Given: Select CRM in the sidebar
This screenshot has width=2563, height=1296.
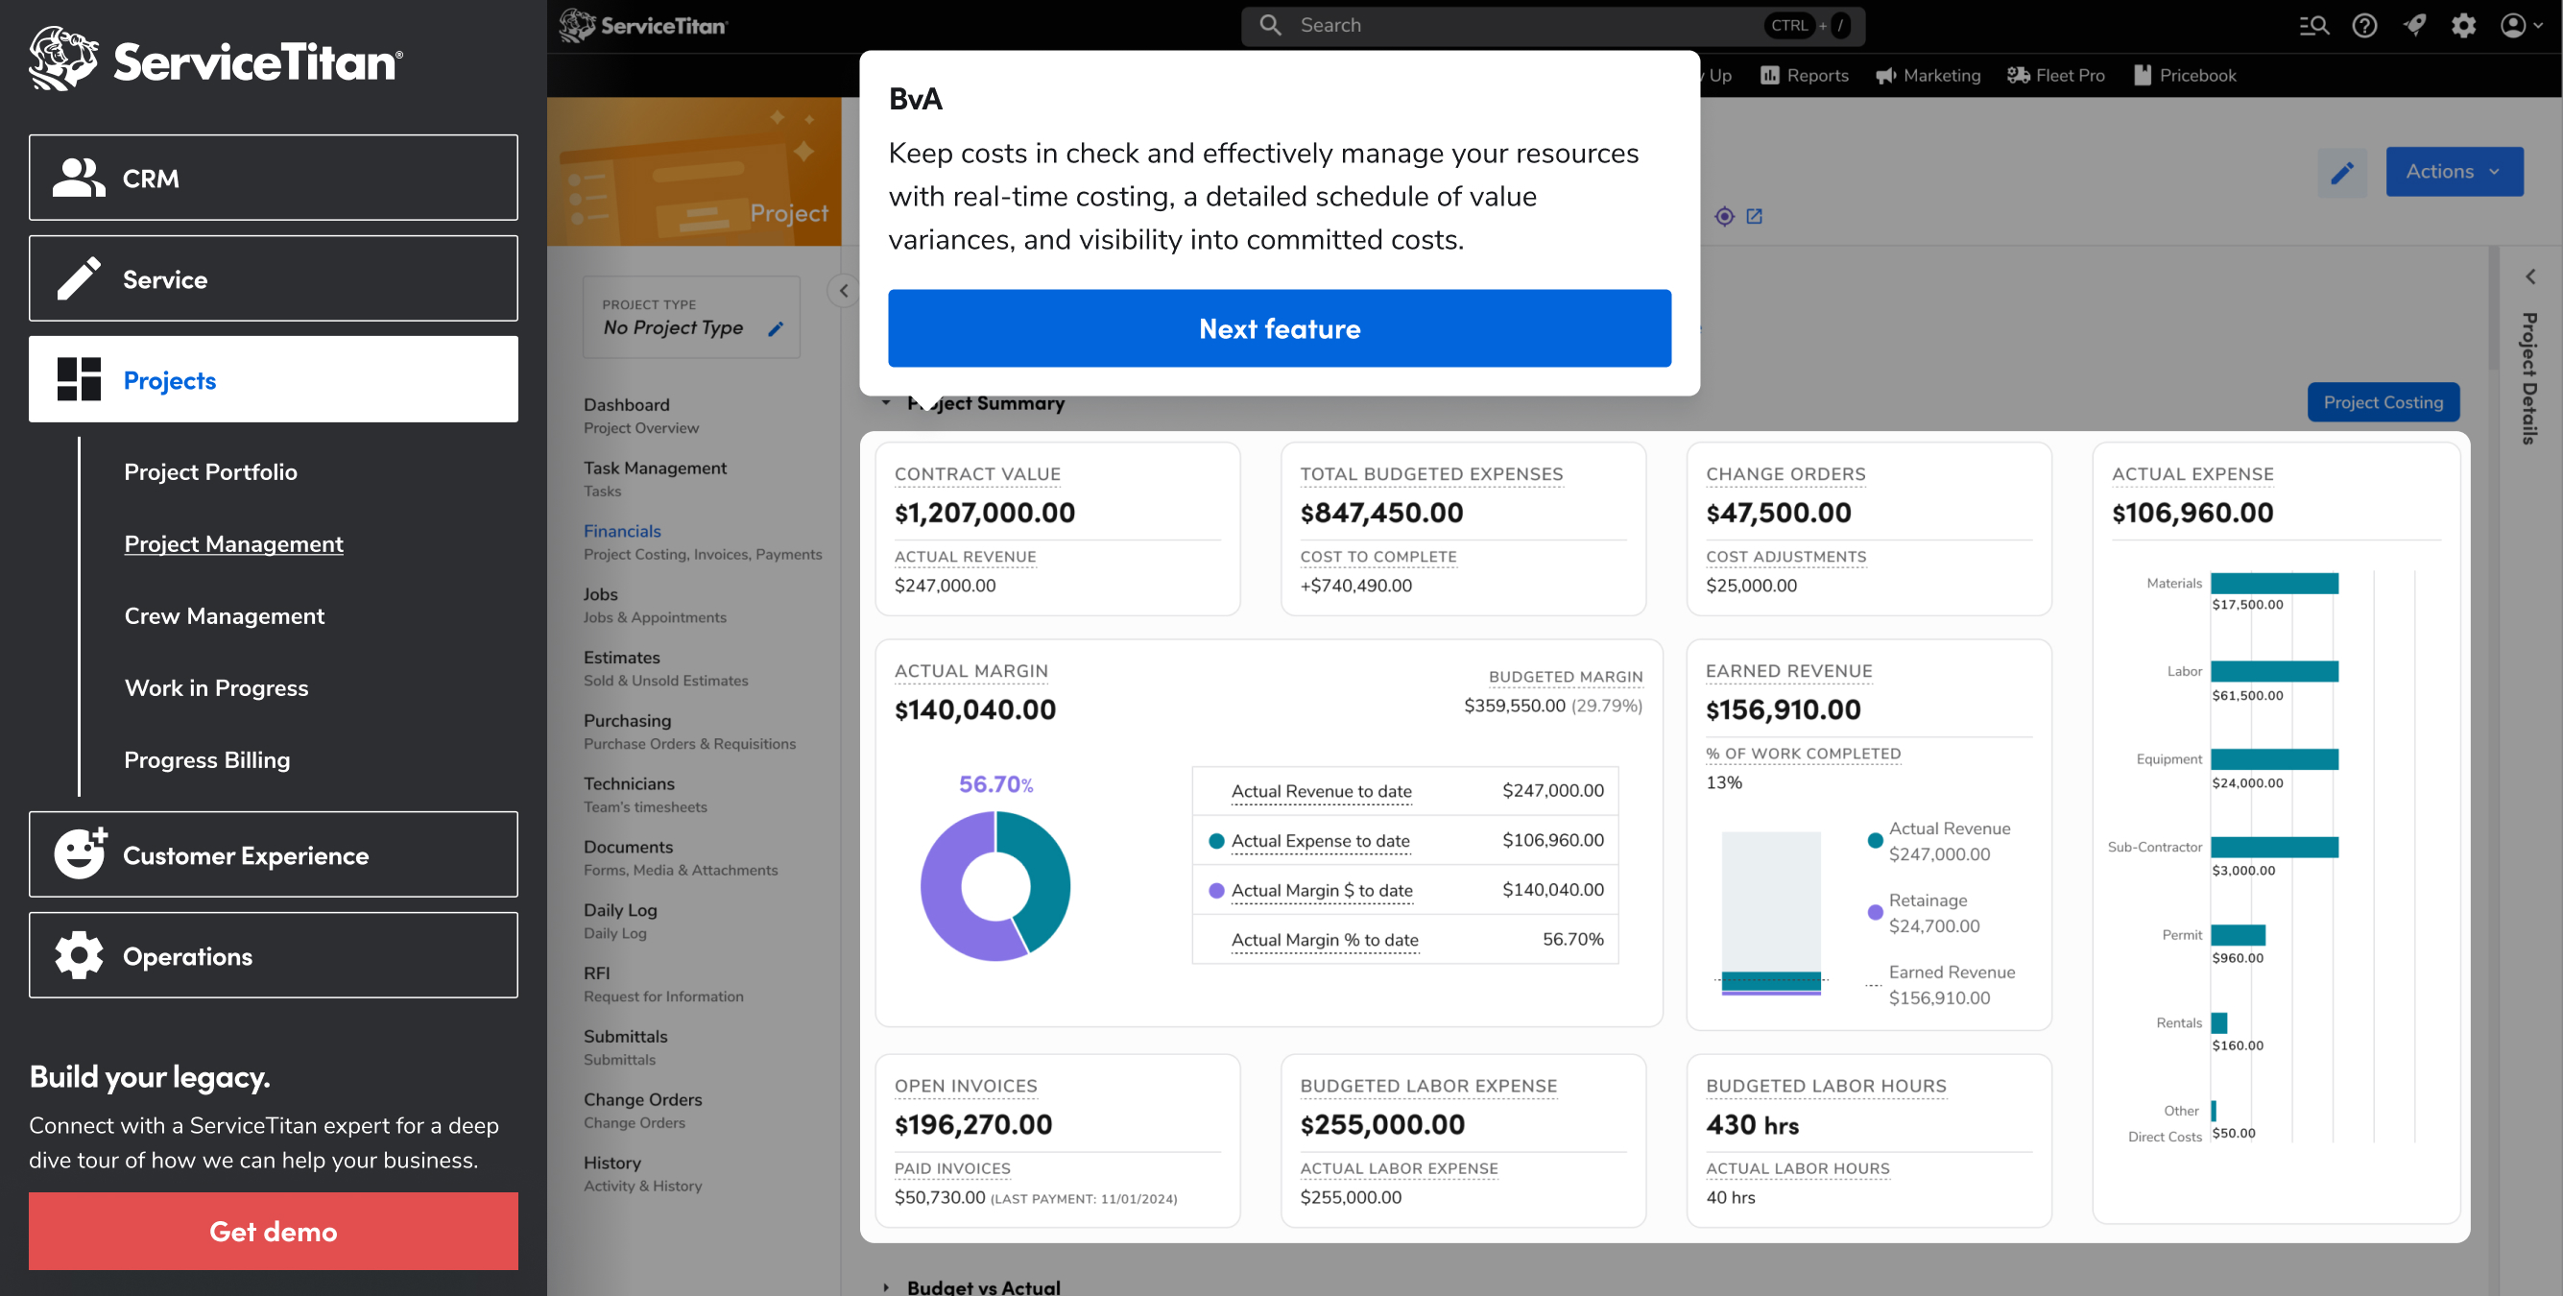Looking at the screenshot, I should pyautogui.click(x=273, y=179).
